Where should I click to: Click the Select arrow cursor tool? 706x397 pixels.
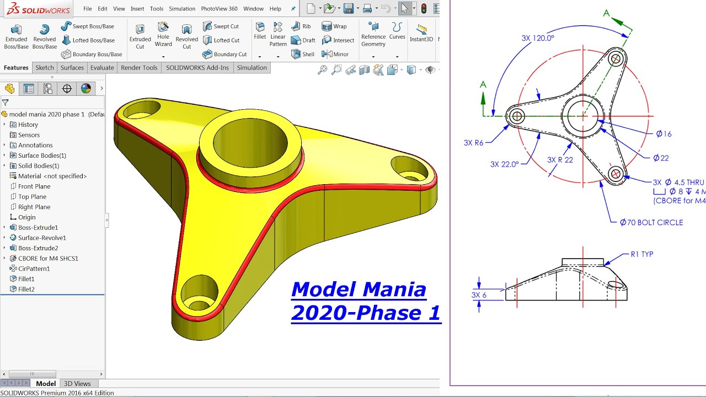pyautogui.click(x=405, y=8)
